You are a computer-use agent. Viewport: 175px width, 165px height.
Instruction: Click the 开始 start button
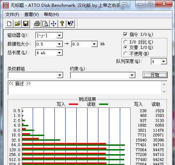[x=155, y=75]
